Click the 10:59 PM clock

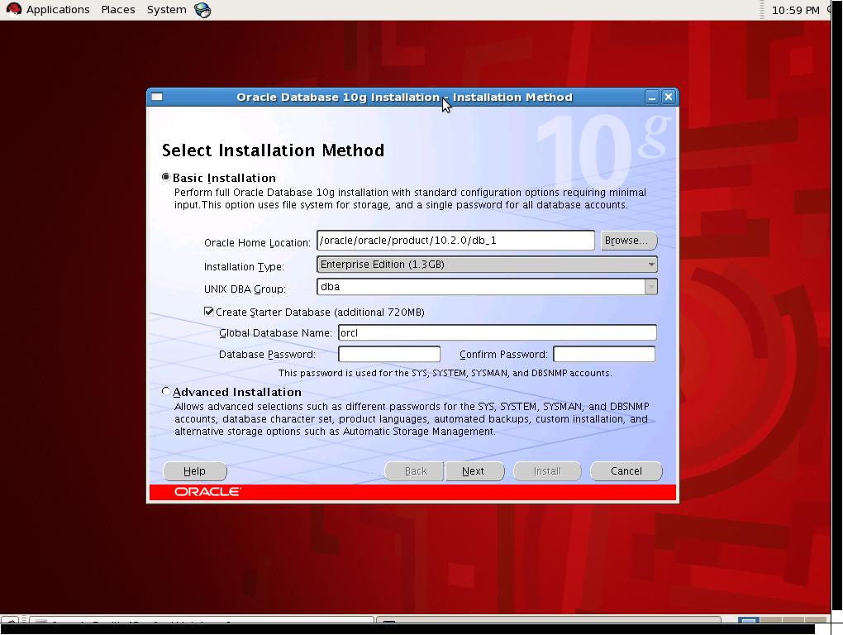click(x=795, y=10)
